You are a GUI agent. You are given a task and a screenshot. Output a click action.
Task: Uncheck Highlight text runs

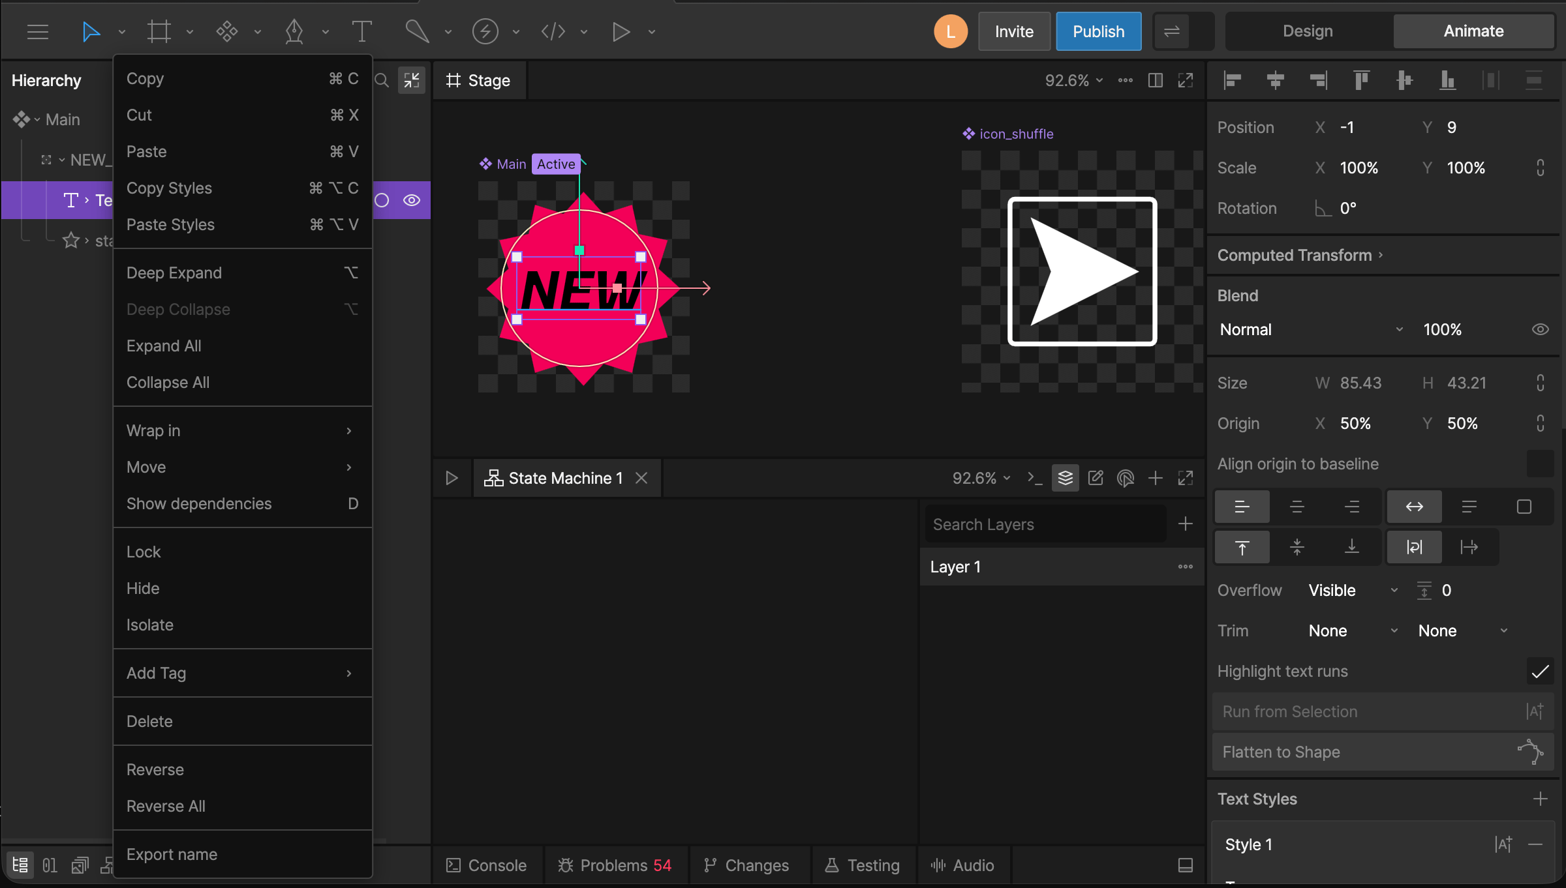click(1540, 671)
